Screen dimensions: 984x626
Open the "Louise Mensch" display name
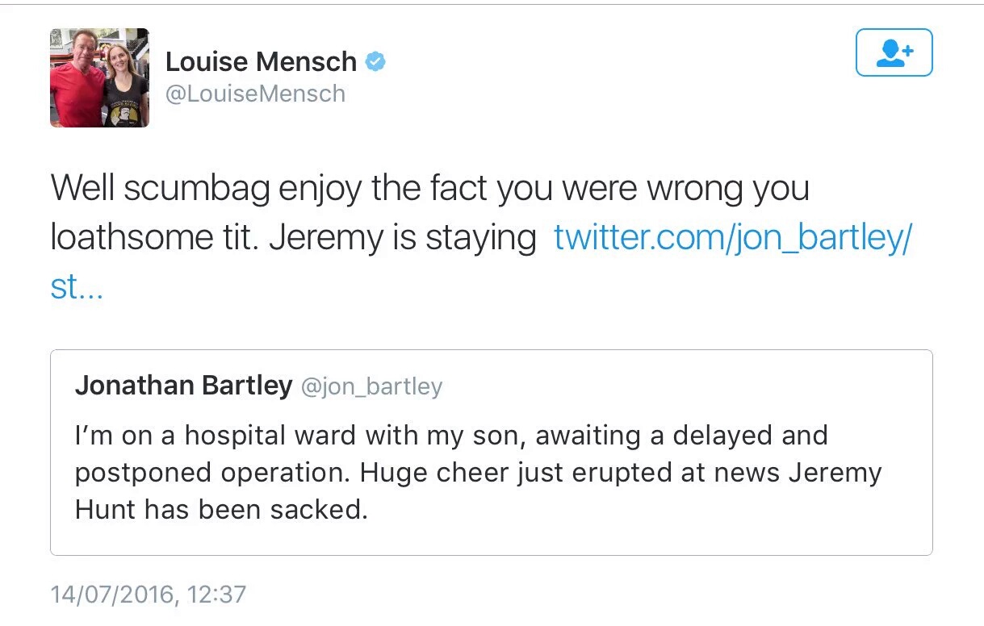click(x=261, y=61)
